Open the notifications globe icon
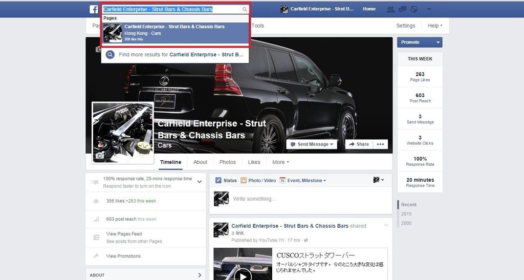The height and width of the screenshot is (280, 524). pos(414,9)
